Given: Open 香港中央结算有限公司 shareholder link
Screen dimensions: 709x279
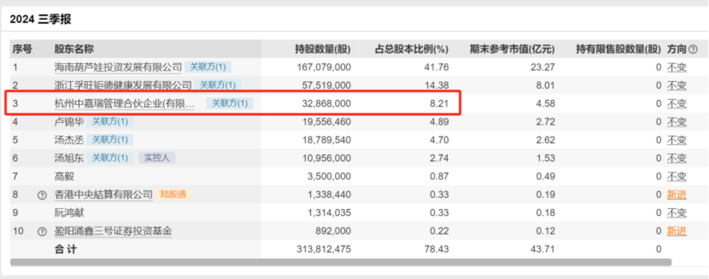Looking at the screenshot, I should pos(103,195).
